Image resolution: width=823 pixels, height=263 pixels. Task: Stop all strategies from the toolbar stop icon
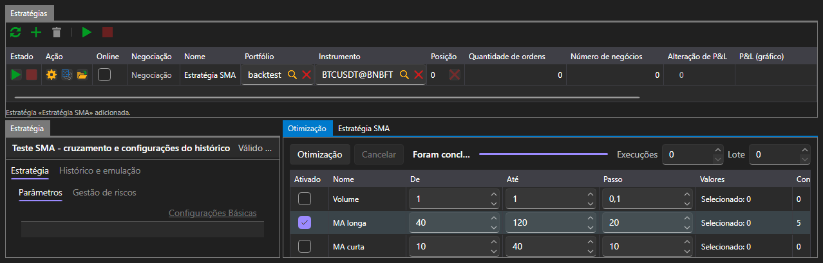[107, 32]
